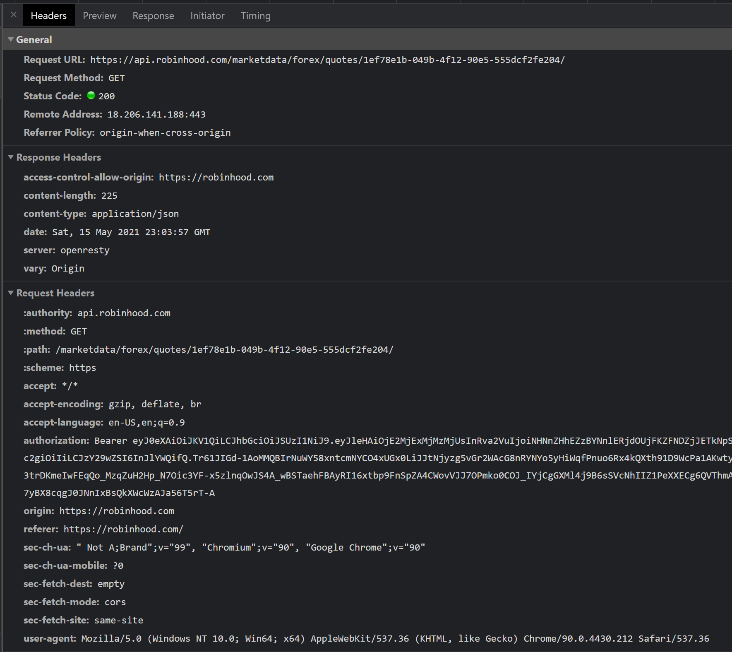Click the date header value
Screen dimensions: 732x652
(131, 232)
